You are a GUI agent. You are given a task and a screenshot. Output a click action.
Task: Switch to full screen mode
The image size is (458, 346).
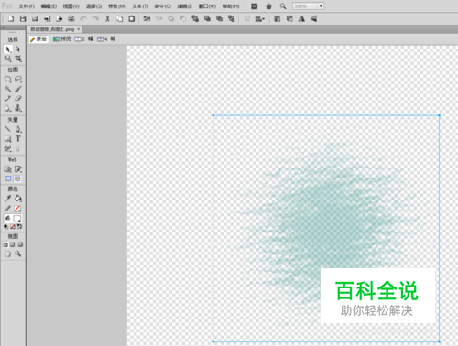point(20,244)
